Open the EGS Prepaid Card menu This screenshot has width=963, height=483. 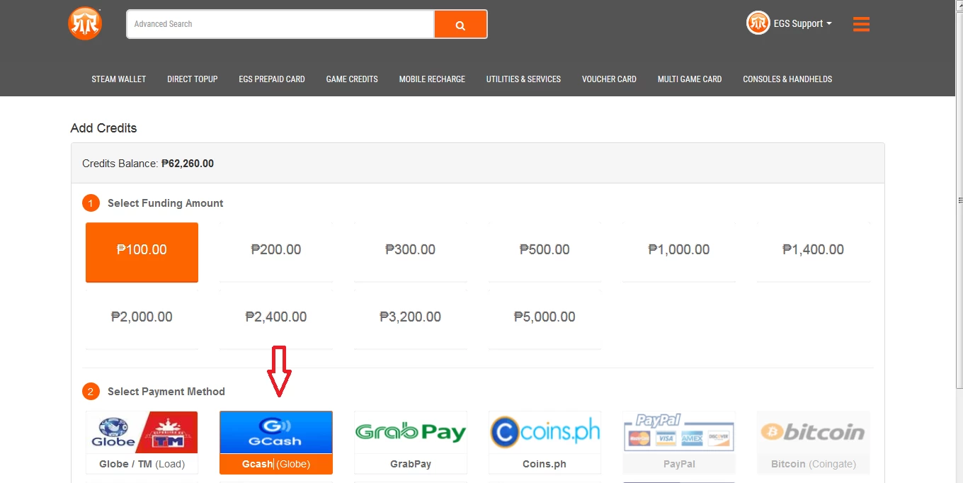coord(272,79)
